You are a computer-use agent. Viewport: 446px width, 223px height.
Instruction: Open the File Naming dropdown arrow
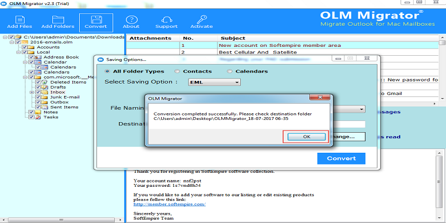(361, 109)
